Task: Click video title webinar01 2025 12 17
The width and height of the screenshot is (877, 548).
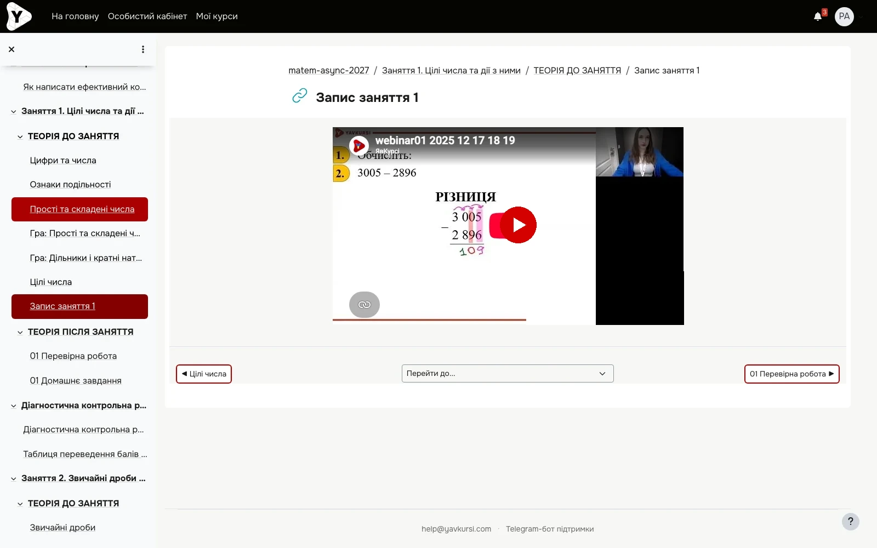Action: (x=445, y=140)
